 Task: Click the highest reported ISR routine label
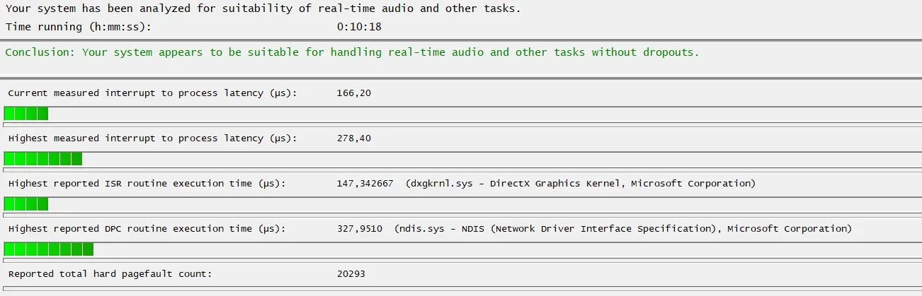click(147, 184)
